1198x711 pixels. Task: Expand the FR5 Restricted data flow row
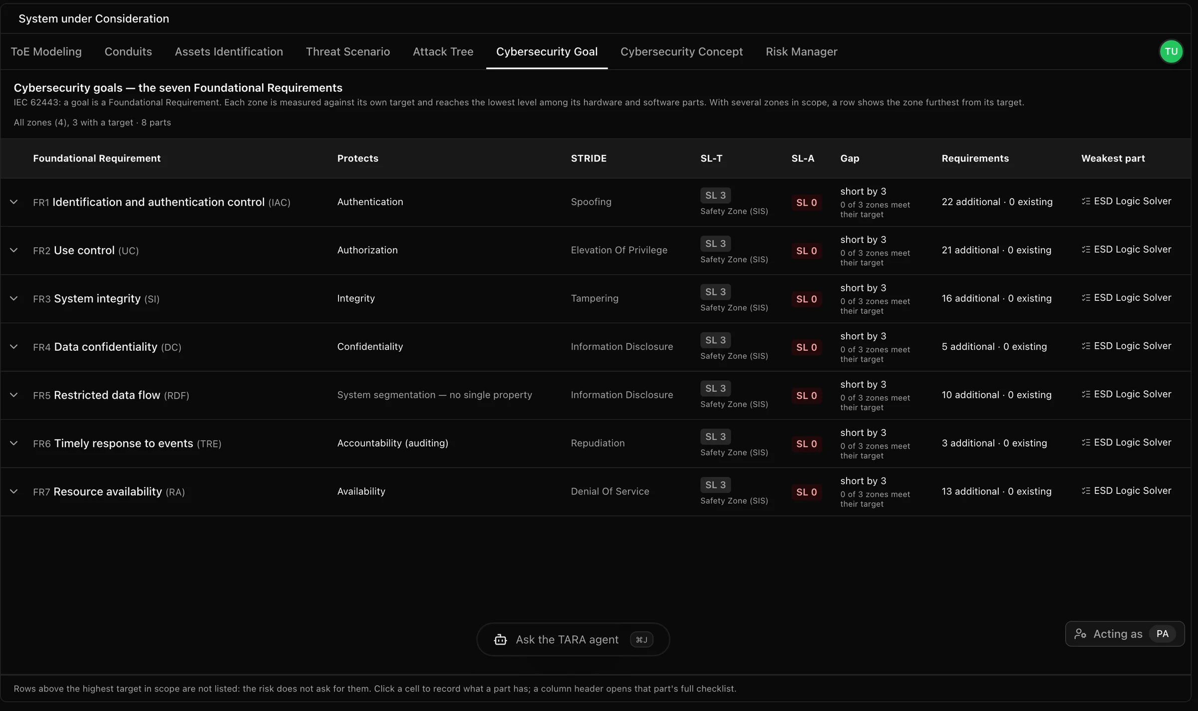click(14, 395)
